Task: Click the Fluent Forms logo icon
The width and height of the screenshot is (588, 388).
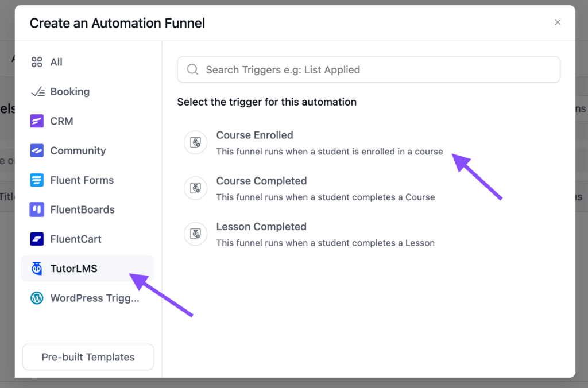Action: [x=37, y=180]
